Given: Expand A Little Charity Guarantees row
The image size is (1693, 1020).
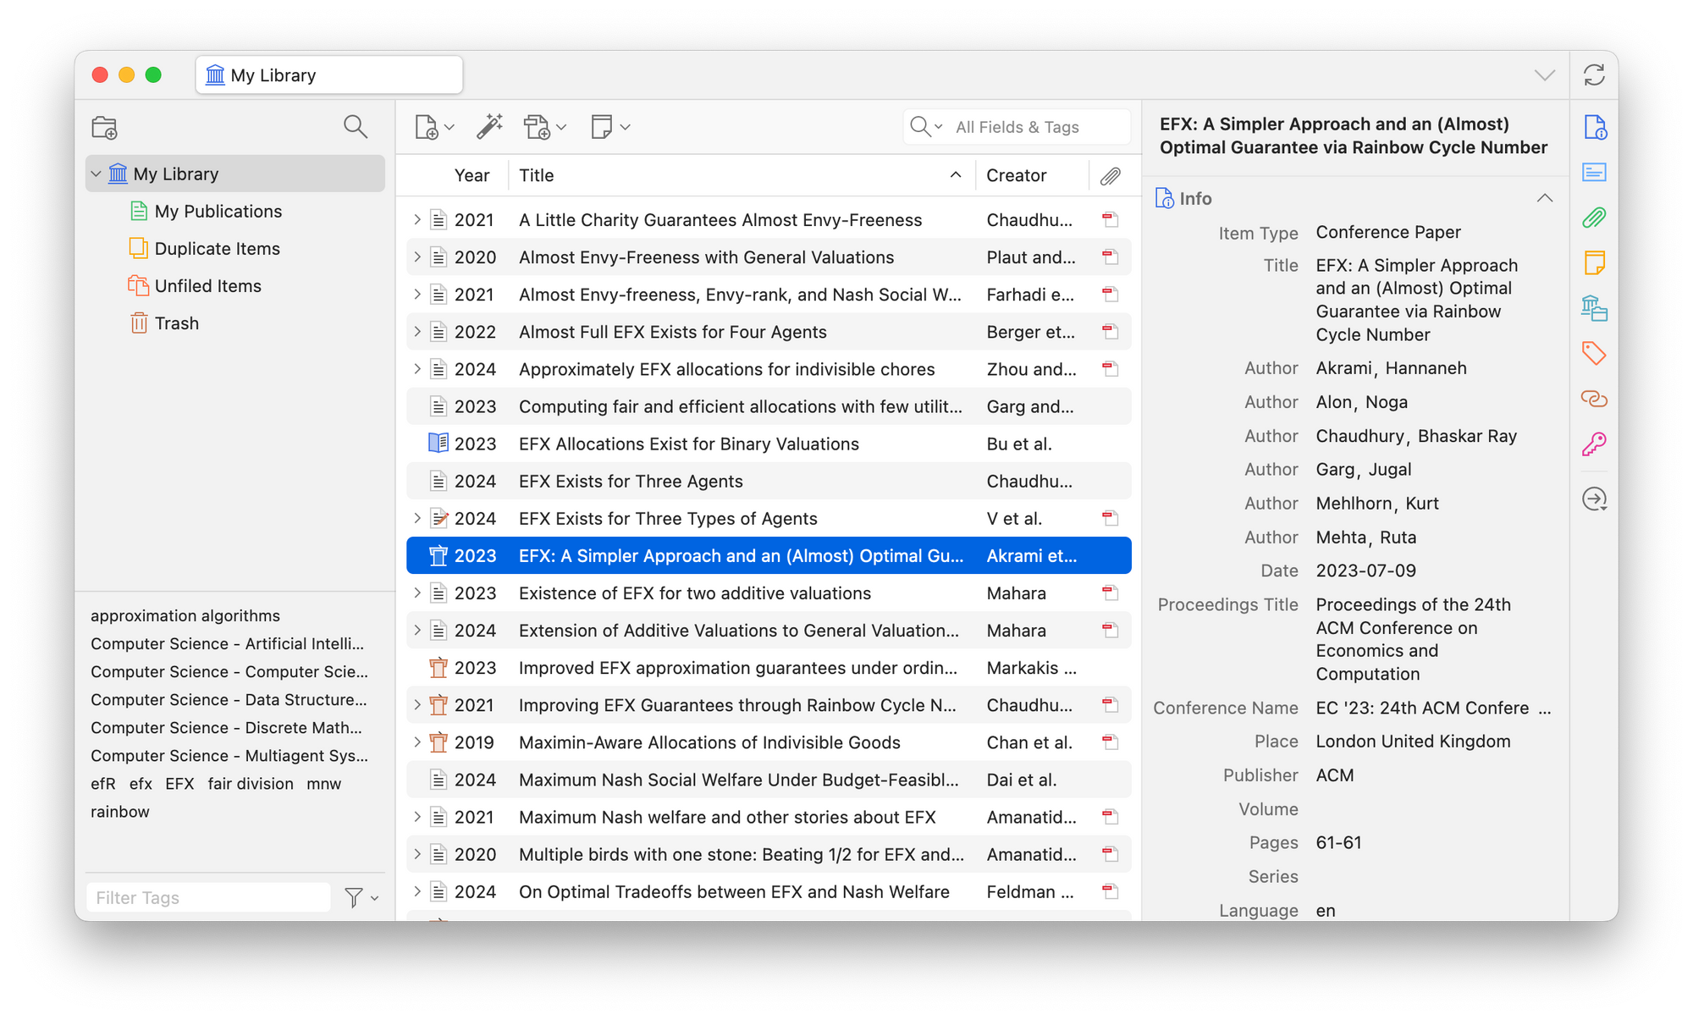Looking at the screenshot, I should 417,220.
